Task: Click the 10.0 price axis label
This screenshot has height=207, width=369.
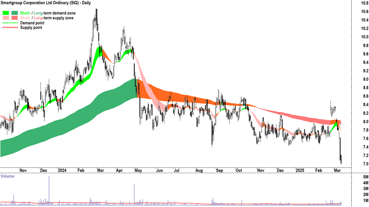Action: (365, 37)
